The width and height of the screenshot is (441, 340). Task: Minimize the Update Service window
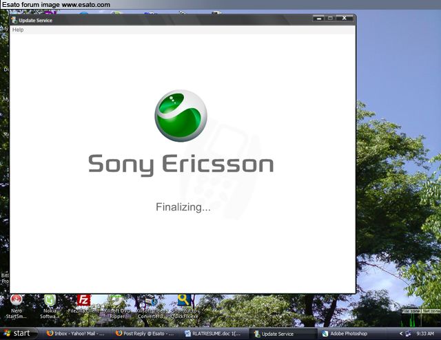pos(318,19)
